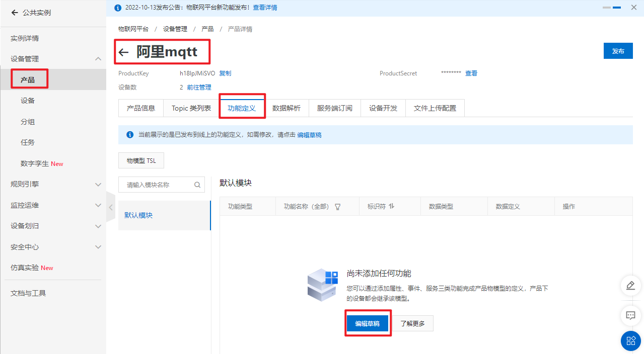Open the filter icon on 功能名称 column

click(x=337, y=206)
